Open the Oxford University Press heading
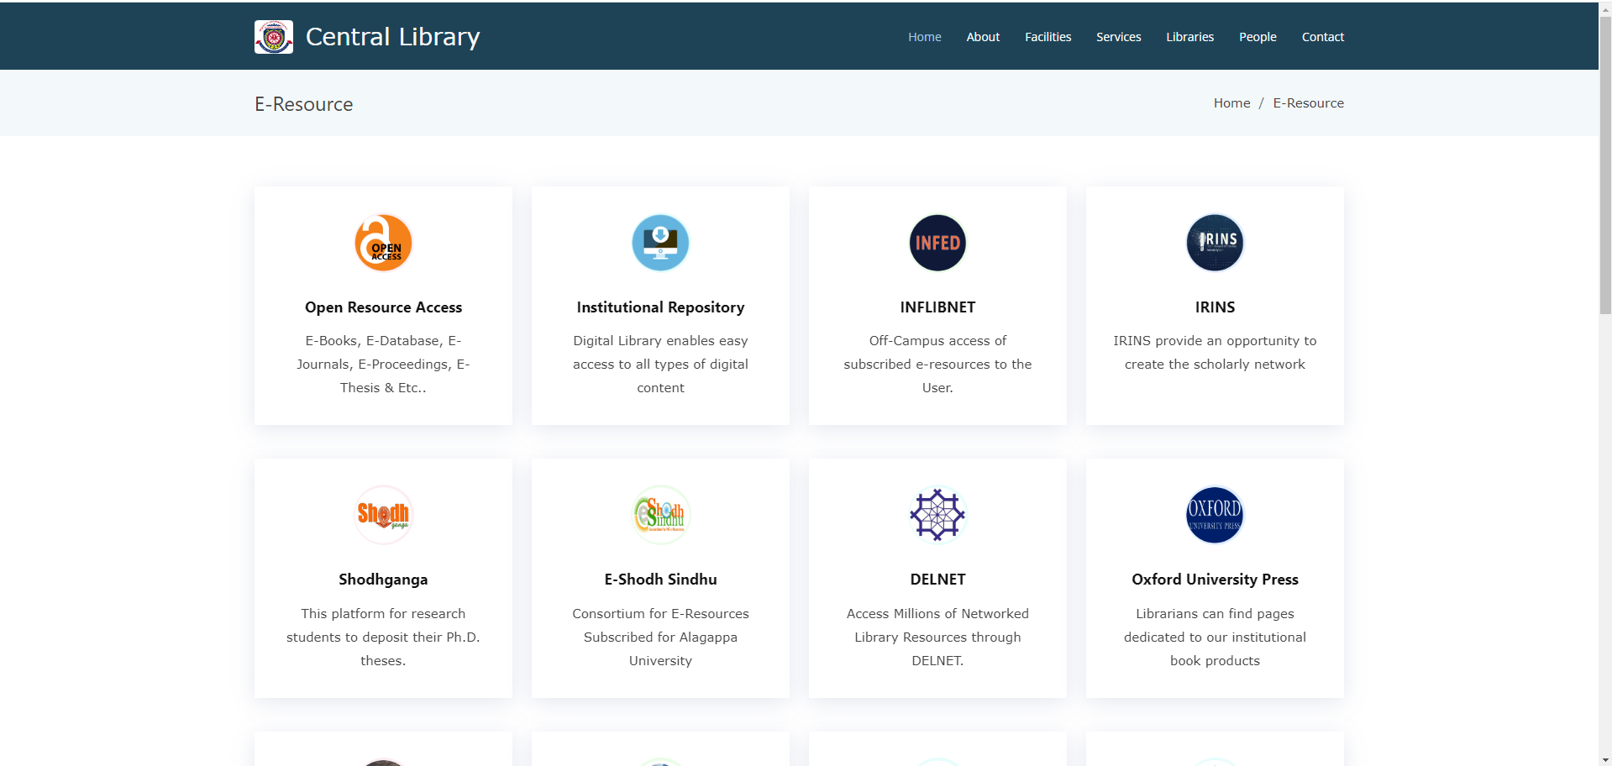The image size is (1612, 766). pos(1215,580)
